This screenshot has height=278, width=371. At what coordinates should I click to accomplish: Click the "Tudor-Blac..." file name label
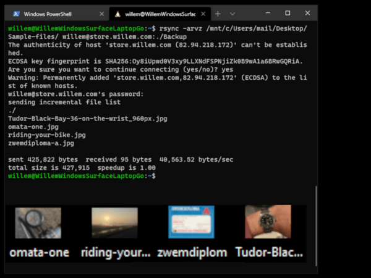(x=267, y=253)
